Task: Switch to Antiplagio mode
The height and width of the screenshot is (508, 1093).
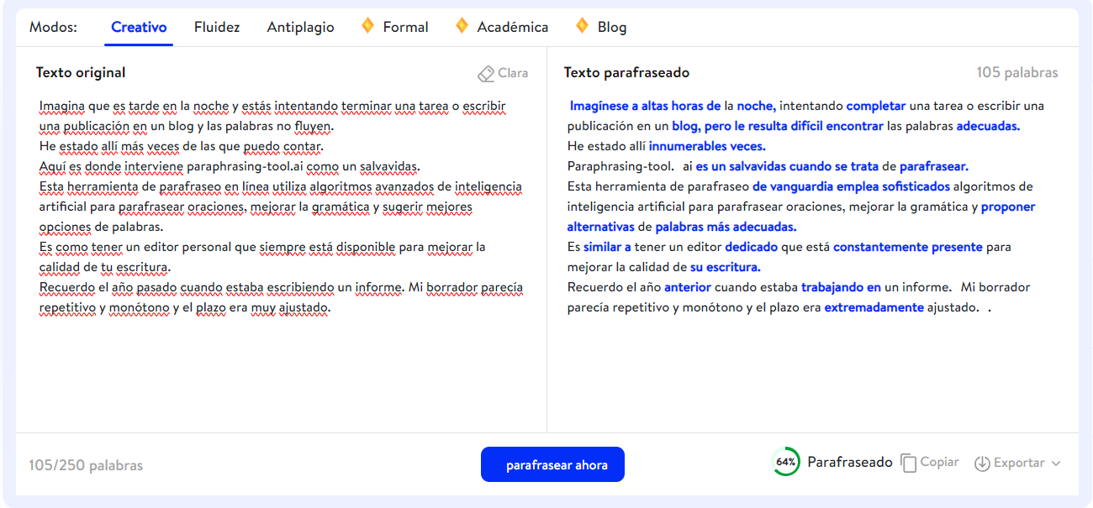Action: 300,27
